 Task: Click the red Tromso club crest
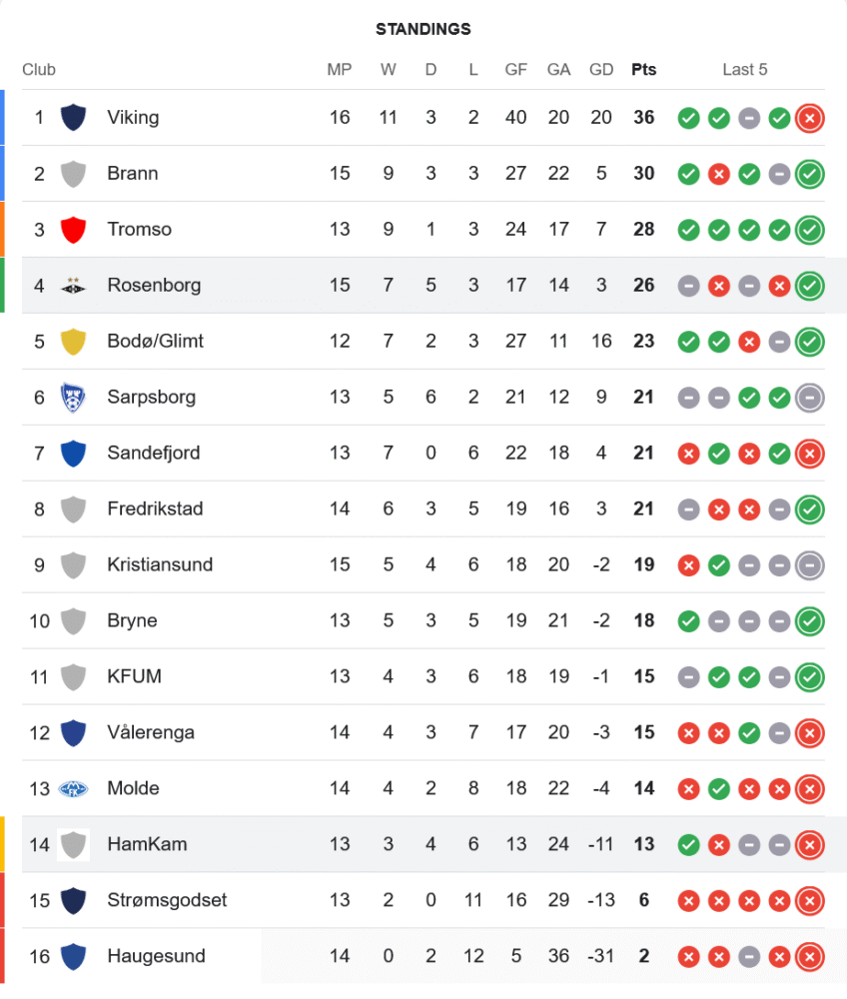[x=72, y=230]
